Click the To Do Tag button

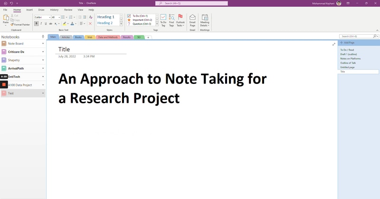pyautogui.click(x=163, y=20)
